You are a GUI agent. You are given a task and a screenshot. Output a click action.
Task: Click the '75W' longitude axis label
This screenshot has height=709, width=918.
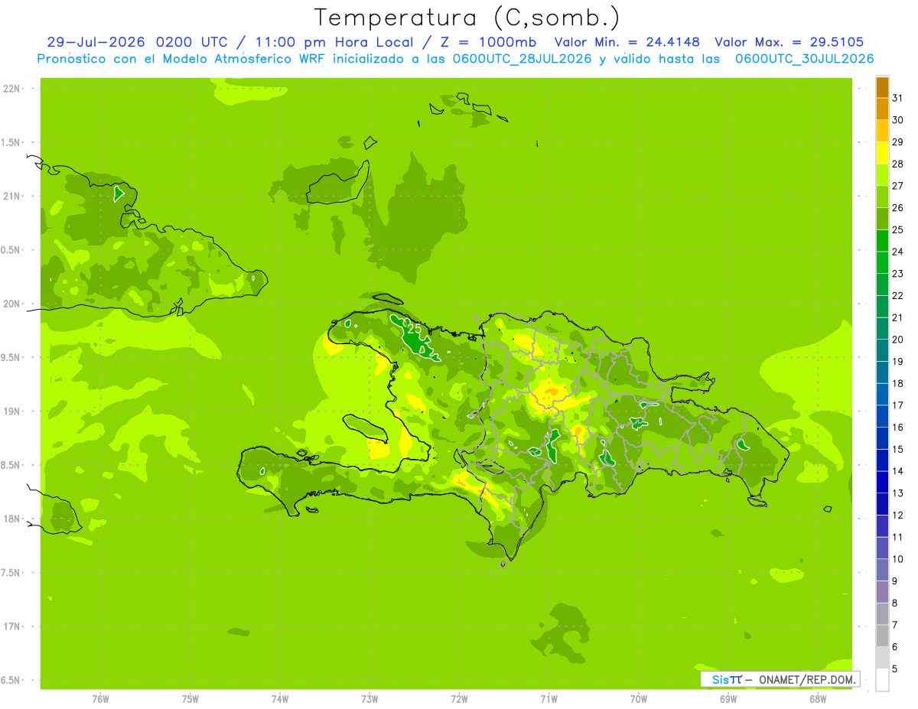tap(190, 699)
